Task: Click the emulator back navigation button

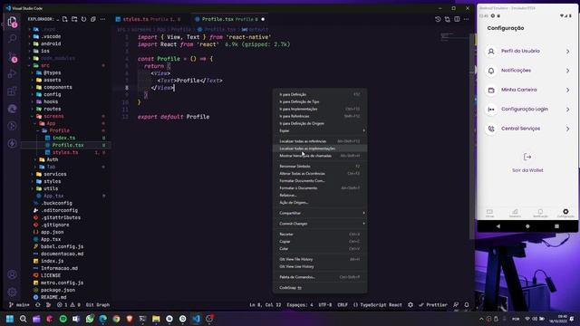Action: (498, 226)
